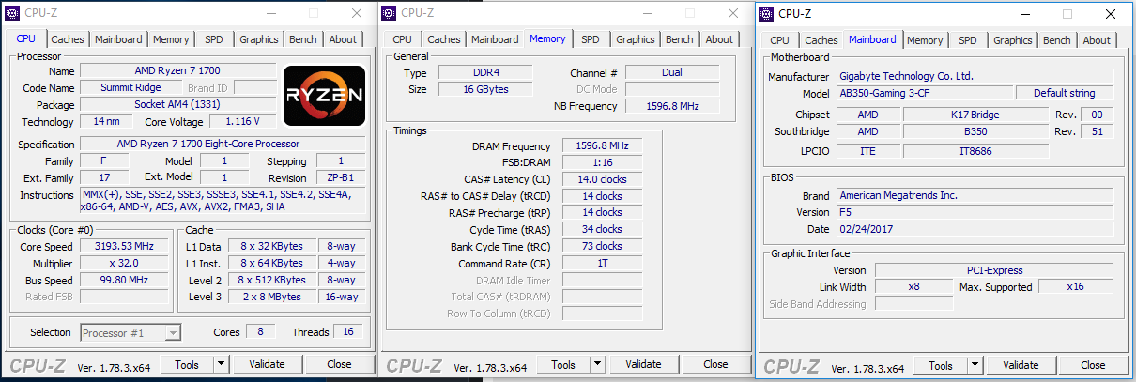Click the 1T Command Rate value
This screenshot has height=382, width=1136.
click(x=602, y=264)
